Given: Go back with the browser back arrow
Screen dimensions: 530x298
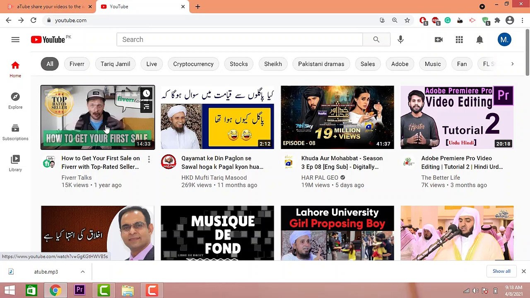Looking at the screenshot, I should tap(8, 20).
